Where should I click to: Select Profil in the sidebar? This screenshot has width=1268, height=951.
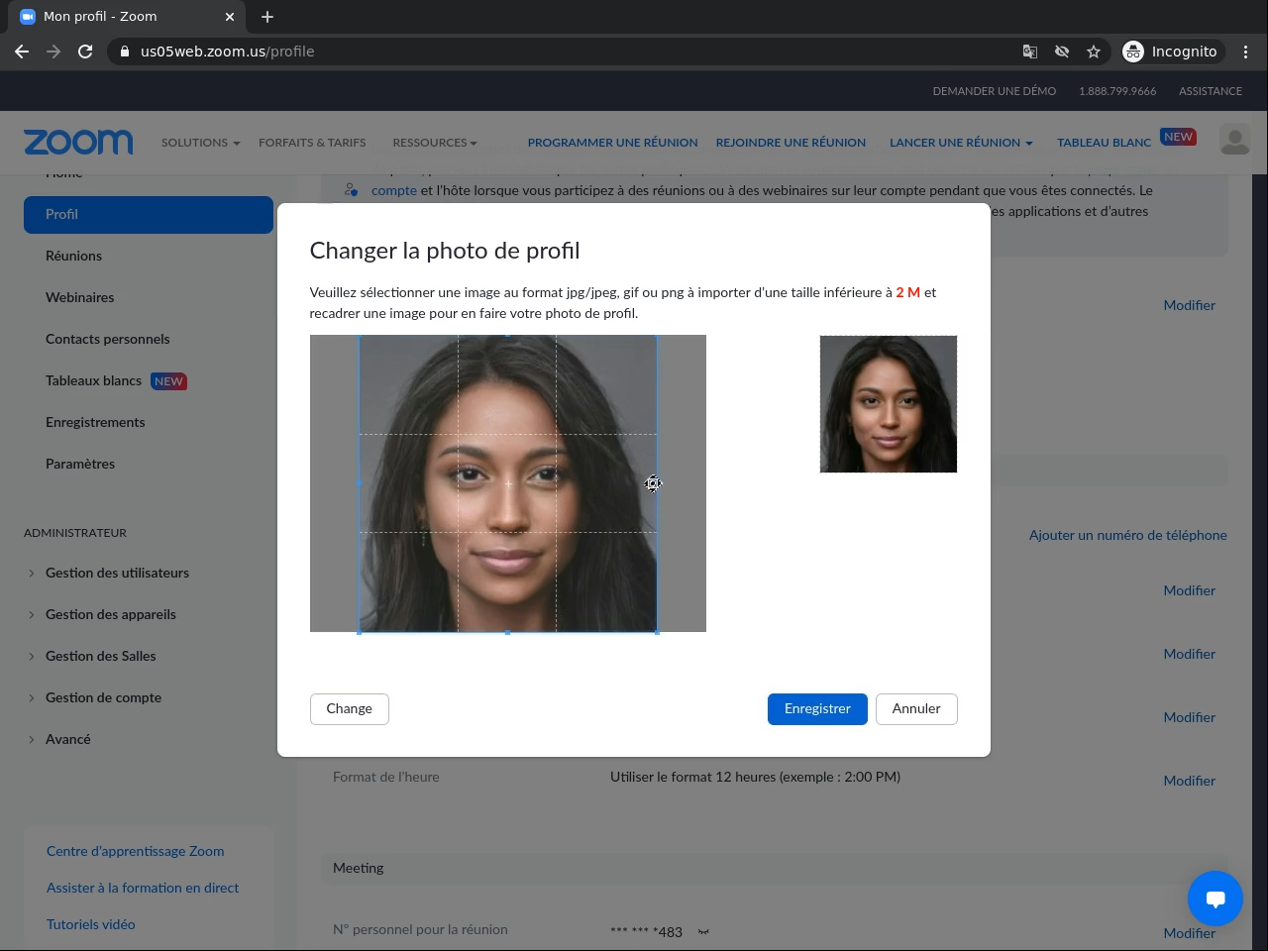click(x=149, y=215)
